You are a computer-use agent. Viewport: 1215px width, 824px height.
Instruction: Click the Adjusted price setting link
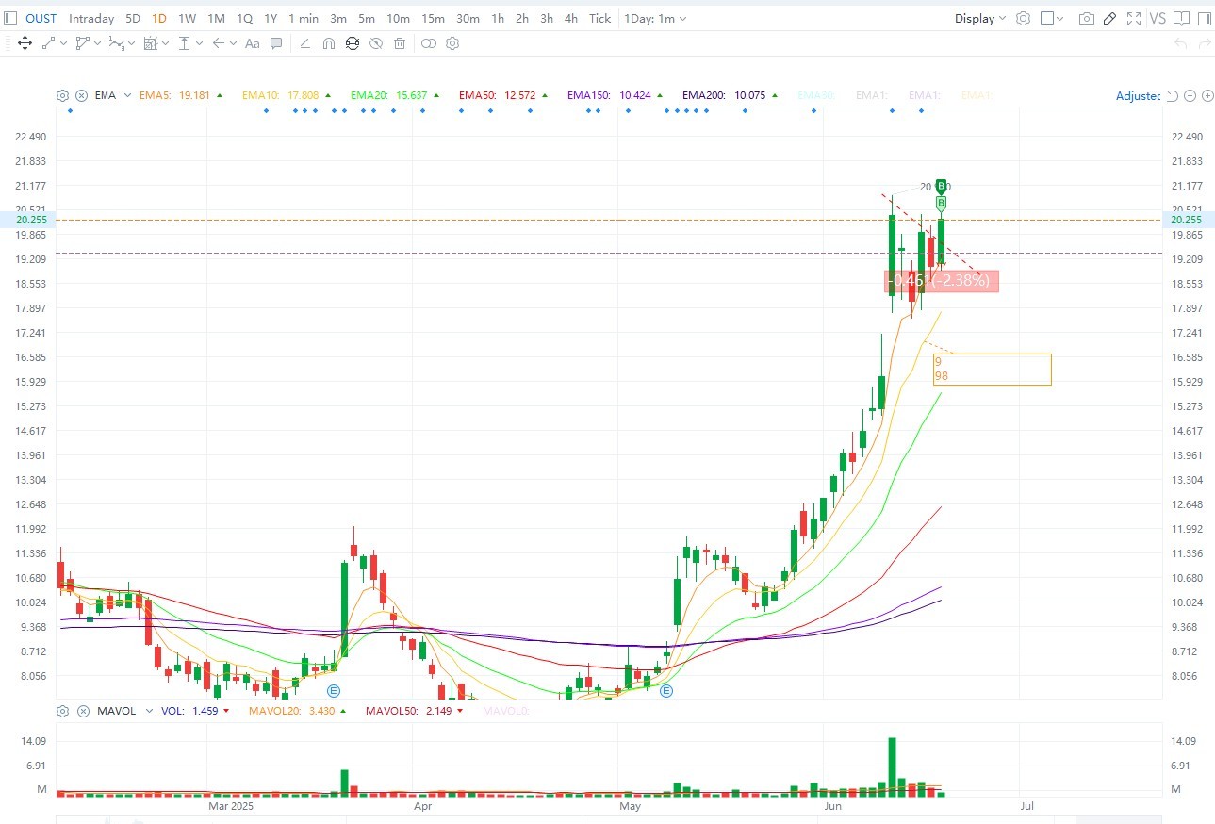click(1138, 95)
